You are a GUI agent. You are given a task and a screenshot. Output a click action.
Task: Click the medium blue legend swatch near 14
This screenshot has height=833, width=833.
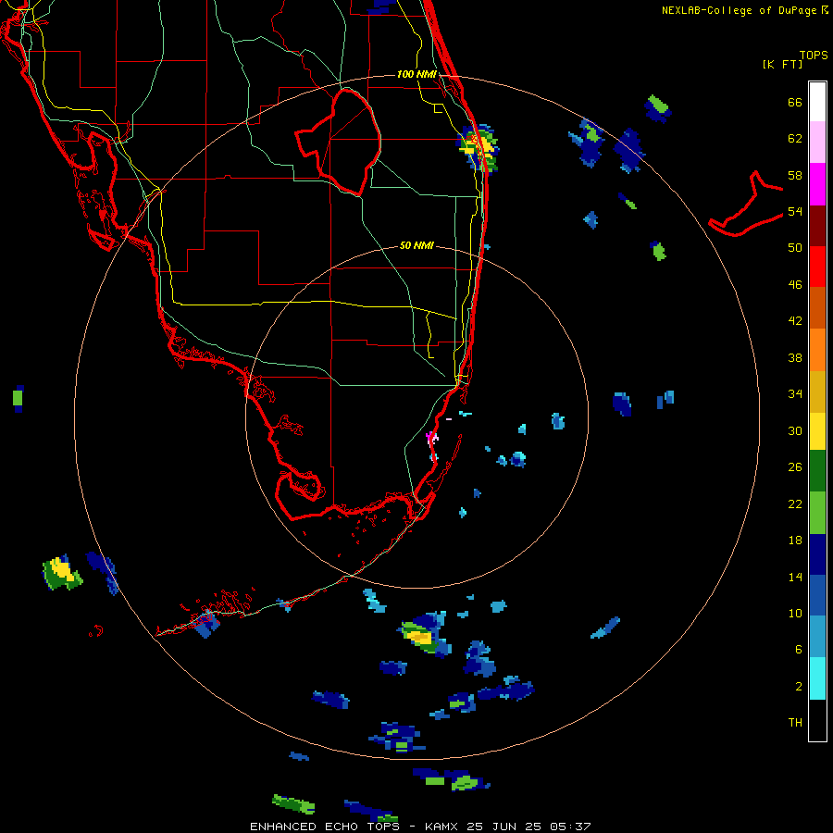point(817,595)
